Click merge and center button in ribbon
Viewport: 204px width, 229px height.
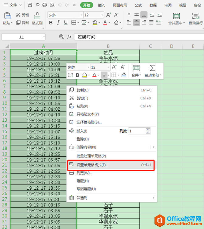click(176, 19)
